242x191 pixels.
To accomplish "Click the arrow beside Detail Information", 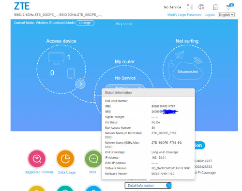I will [x=168, y=185].
